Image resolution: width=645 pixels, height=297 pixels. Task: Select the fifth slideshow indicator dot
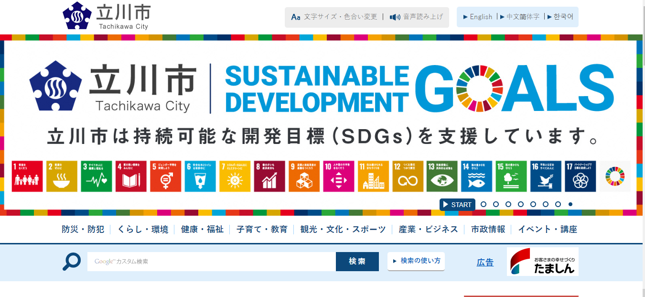pyautogui.click(x=533, y=204)
